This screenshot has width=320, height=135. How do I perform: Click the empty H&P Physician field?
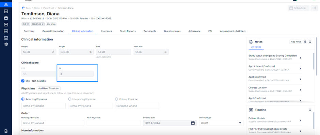113,123
